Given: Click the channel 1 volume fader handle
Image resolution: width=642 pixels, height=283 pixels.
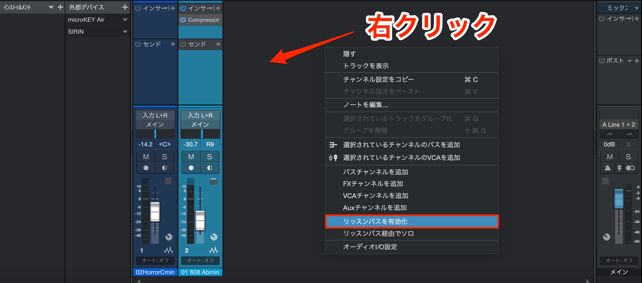Looking at the screenshot, I should coord(155,212).
